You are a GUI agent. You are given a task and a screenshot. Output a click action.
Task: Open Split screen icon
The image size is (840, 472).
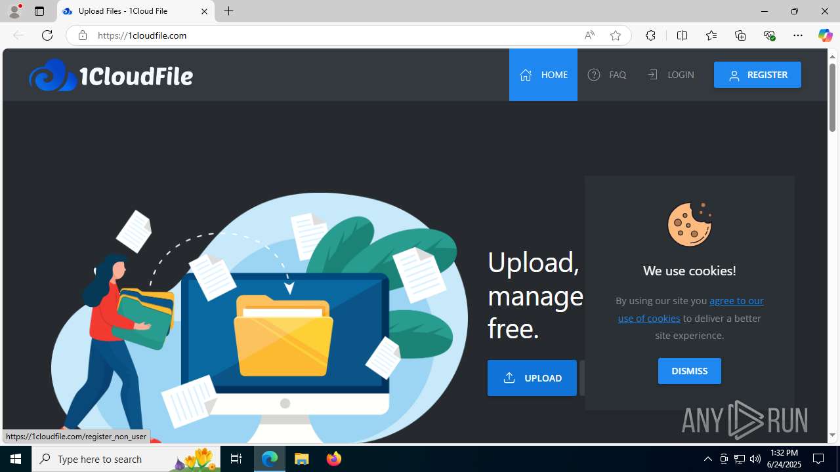682,35
